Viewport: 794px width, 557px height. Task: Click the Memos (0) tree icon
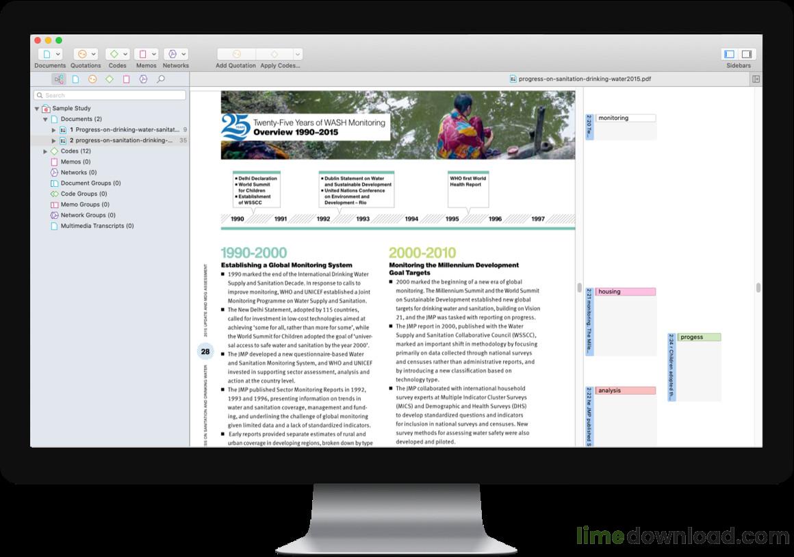coord(54,162)
